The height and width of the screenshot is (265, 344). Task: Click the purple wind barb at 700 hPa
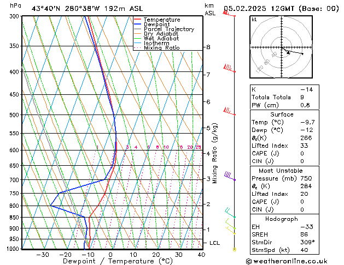click(x=230, y=176)
